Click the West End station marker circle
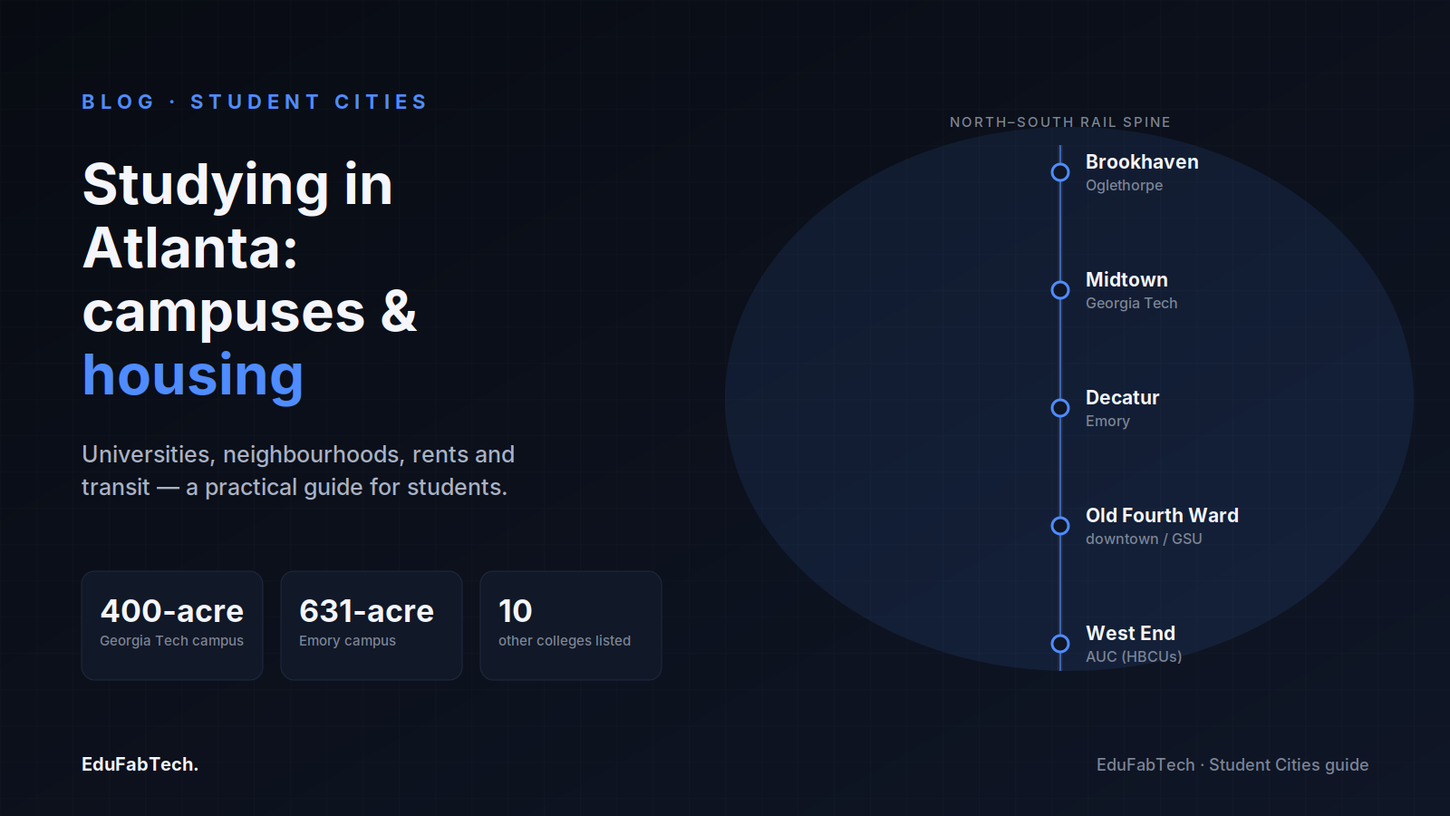The width and height of the screenshot is (1450, 816). point(1060,644)
